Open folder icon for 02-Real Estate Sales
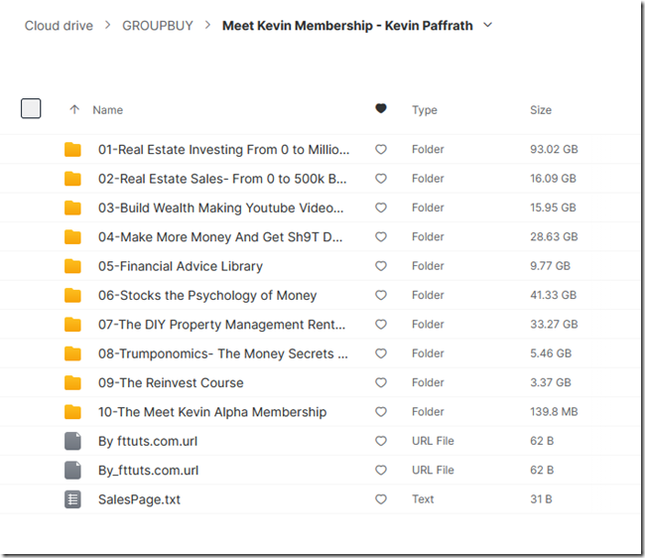The image size is (645, 558). click(72, 179)
